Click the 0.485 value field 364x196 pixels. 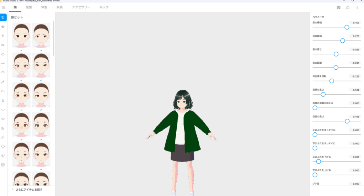[x=355, y=117]
